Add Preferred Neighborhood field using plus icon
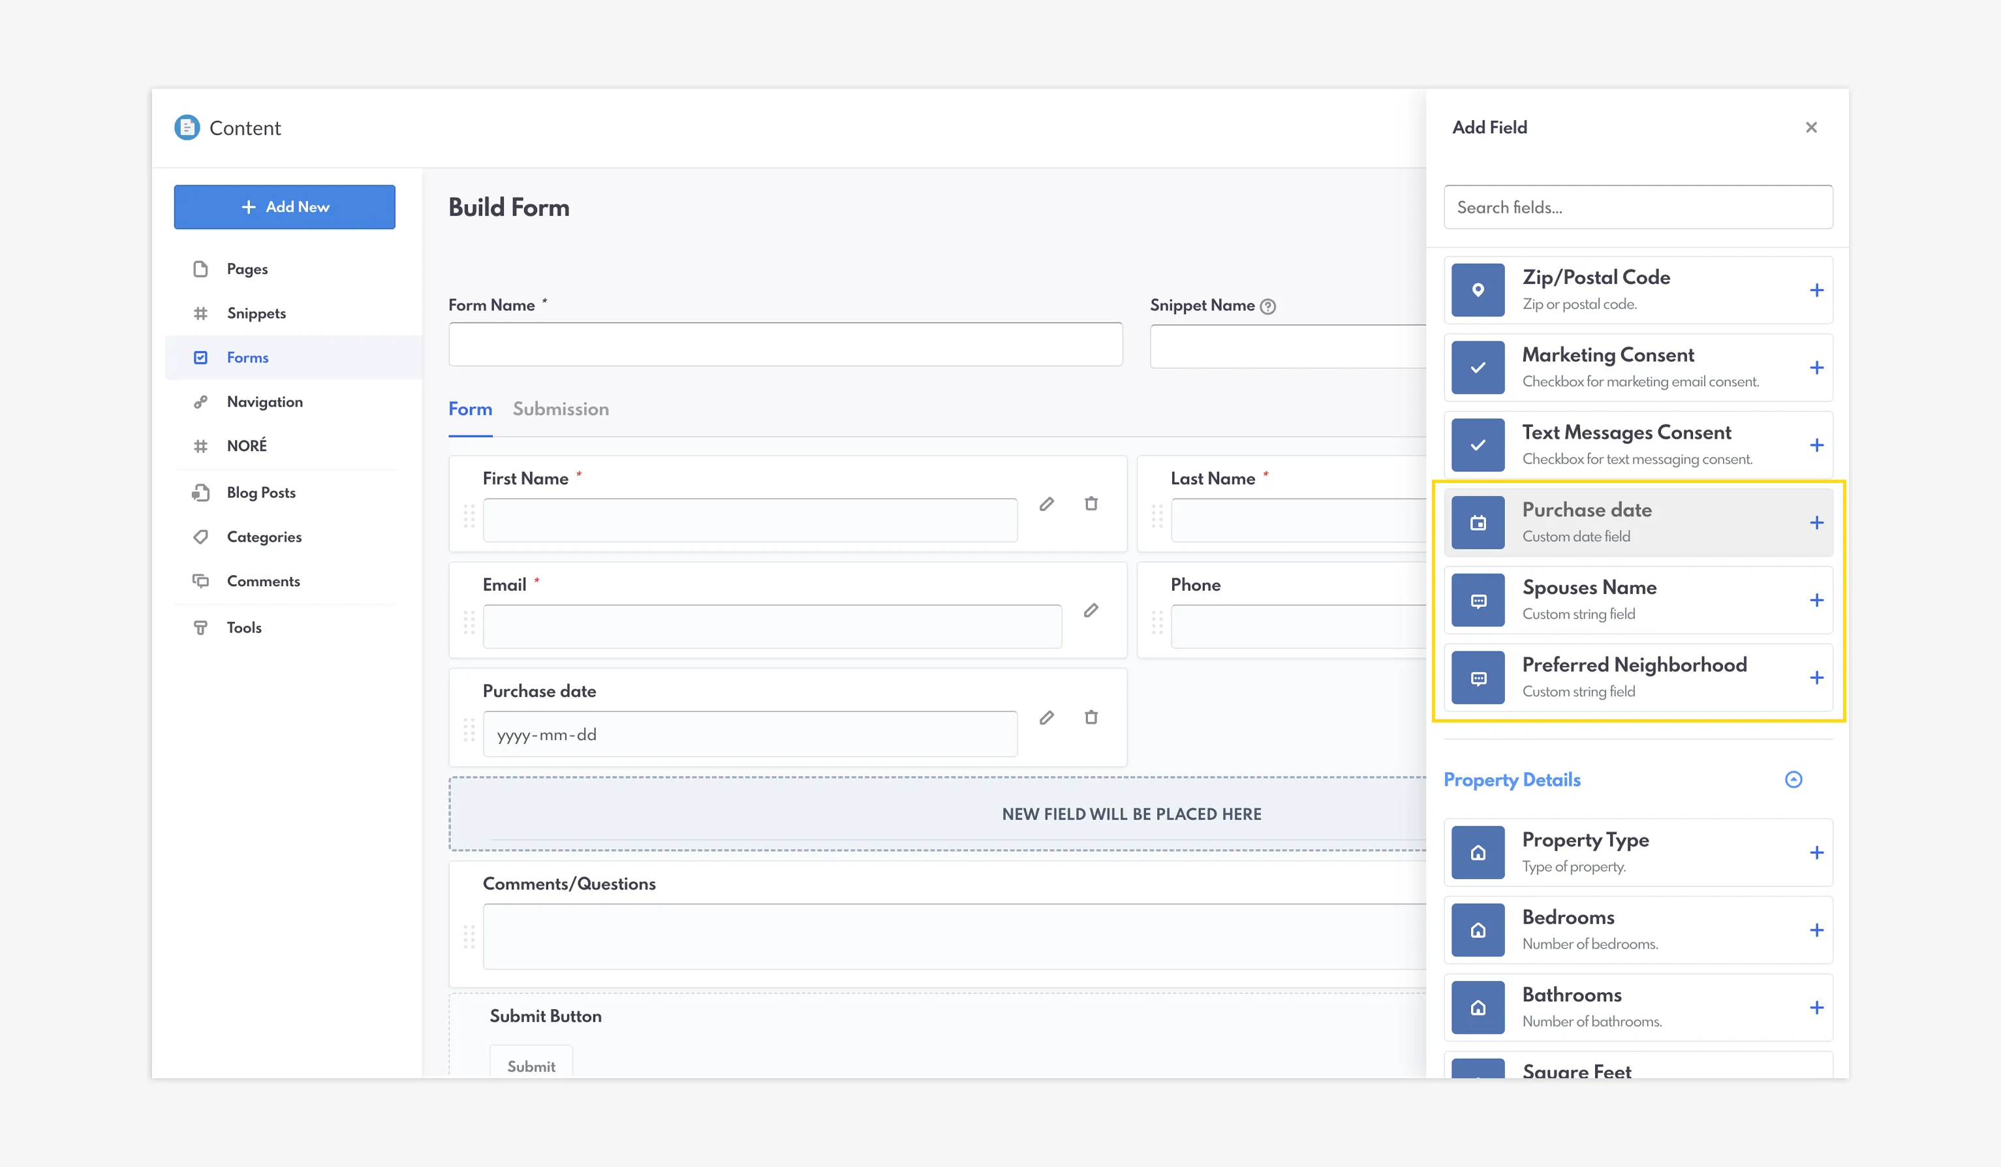2001x1167 pixels. [x=1816, y=678]
